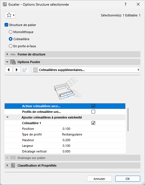Collapse the Options Poutre panel
The image size is (145, 185).
(7, 62)
